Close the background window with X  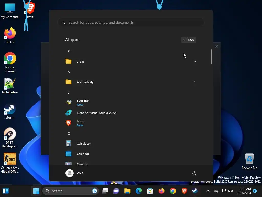216,46
